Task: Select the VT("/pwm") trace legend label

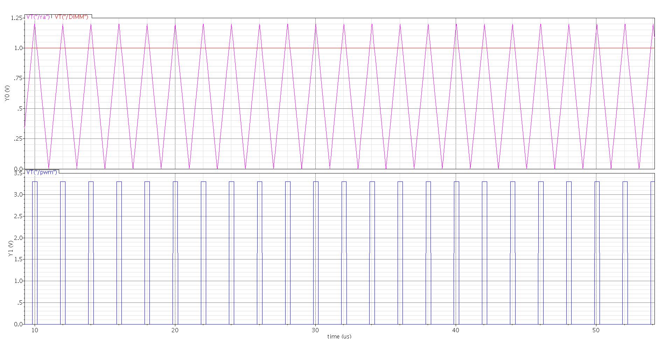Action: (x=42, y=172)
